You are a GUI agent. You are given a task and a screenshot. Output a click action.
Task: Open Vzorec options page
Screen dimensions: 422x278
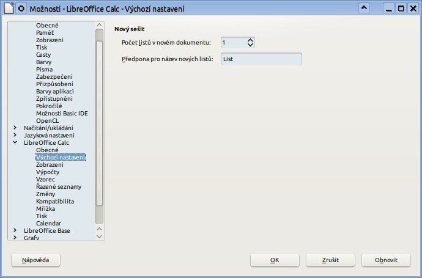[45, 179]
